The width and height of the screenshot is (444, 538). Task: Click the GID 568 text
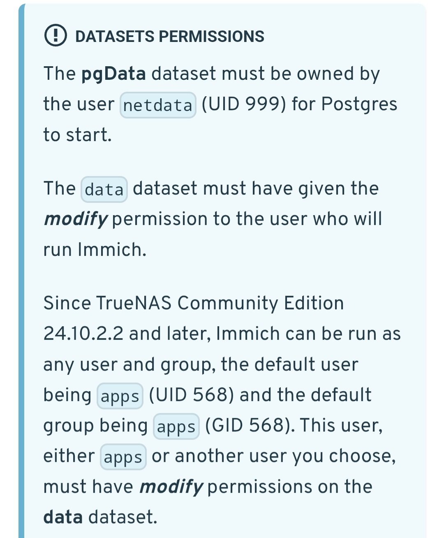pyautogui.click(x=250, y=425)
